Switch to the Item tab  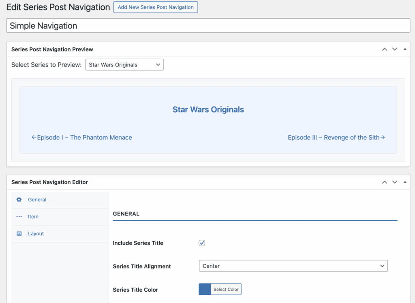click(33, 217)
